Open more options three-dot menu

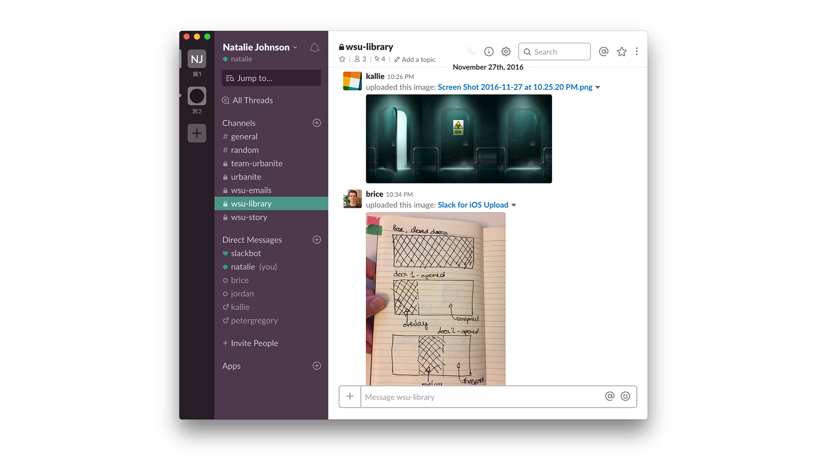click(x=637, y=52)
